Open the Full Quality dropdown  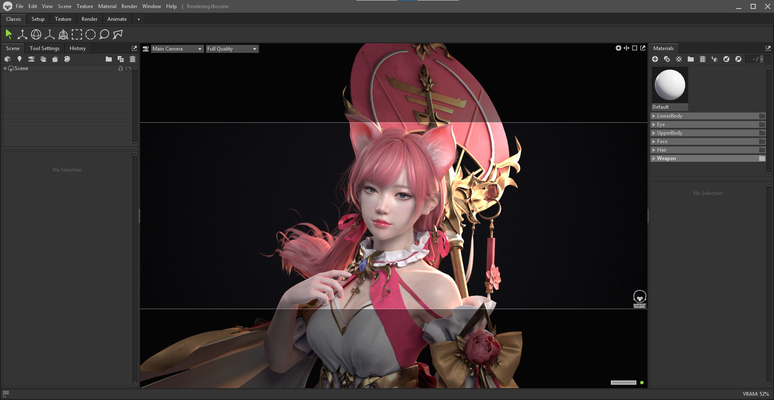point(232,49)
